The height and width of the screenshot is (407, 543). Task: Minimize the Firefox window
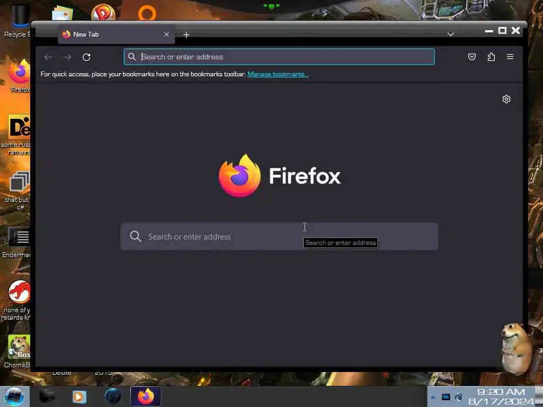[489, 31]
